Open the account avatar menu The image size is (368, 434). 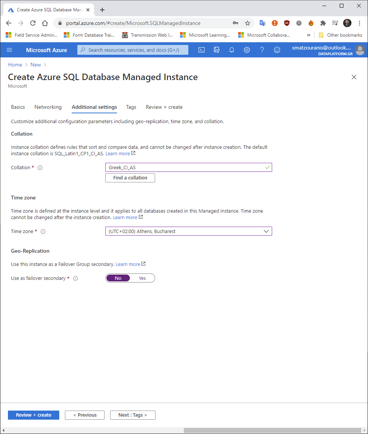tap(360, 49)
